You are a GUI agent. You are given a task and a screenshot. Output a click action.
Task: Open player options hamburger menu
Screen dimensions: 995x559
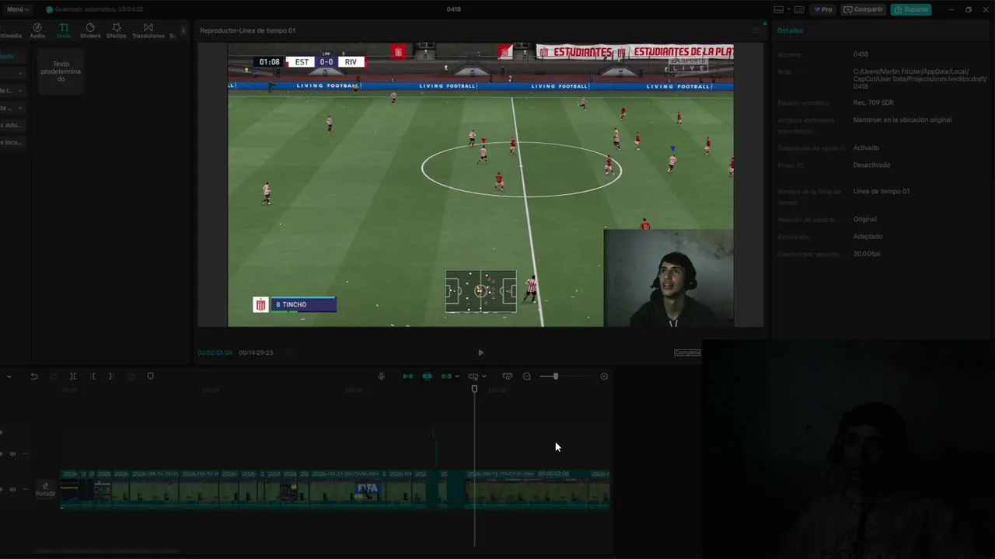pos(755,30)
